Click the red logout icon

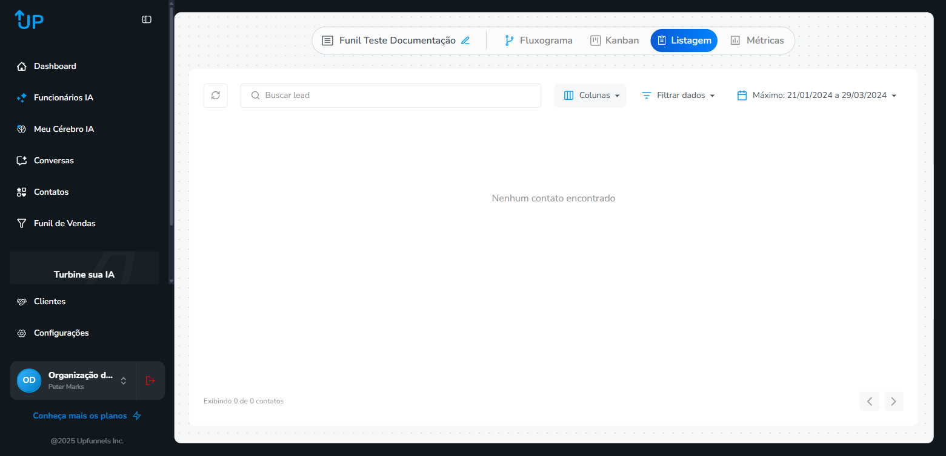[150, 380]
